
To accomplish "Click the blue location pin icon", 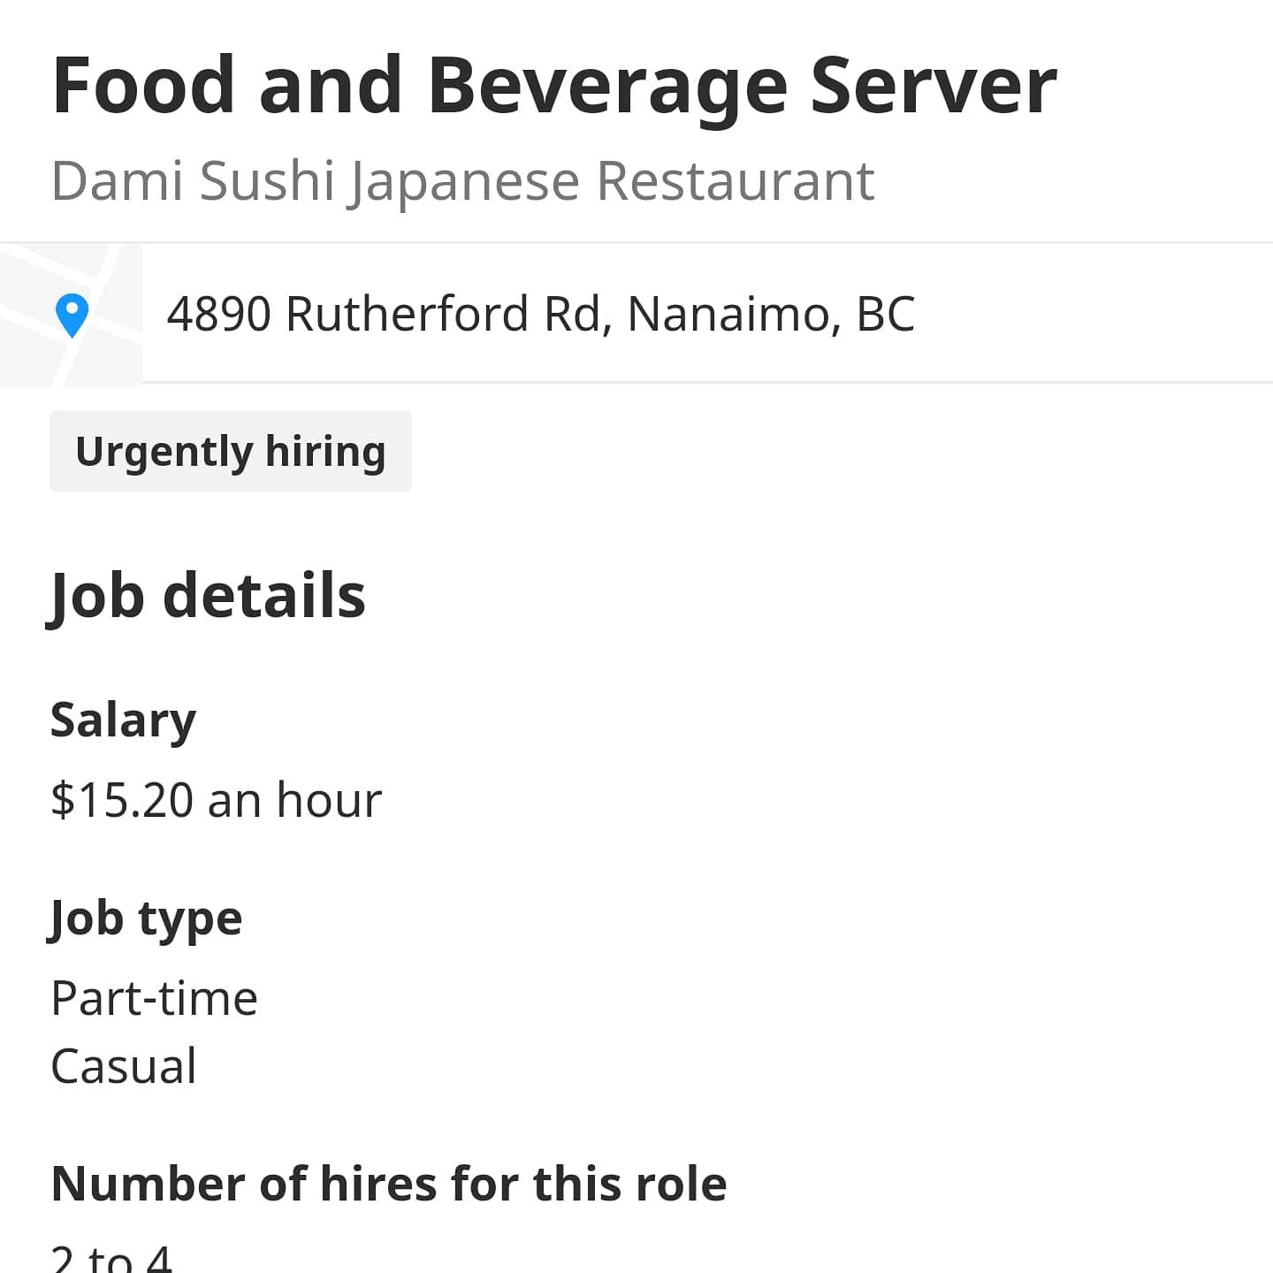I will (x=72, y=315).
